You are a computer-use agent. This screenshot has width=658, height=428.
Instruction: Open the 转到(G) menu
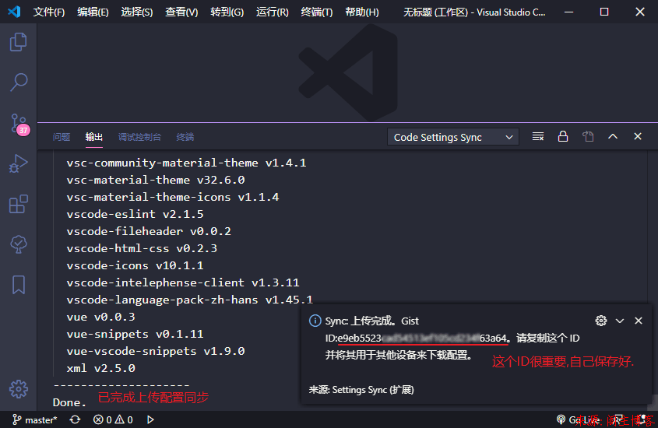coord(227,12)
